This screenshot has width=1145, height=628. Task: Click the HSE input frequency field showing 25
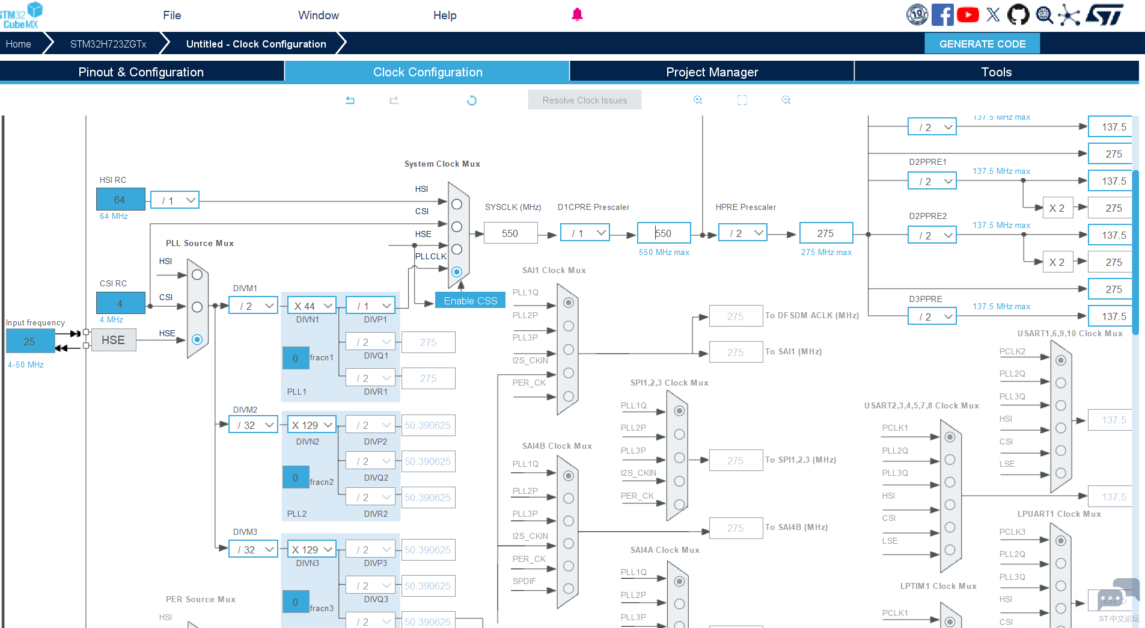click(x=30, y=341)
